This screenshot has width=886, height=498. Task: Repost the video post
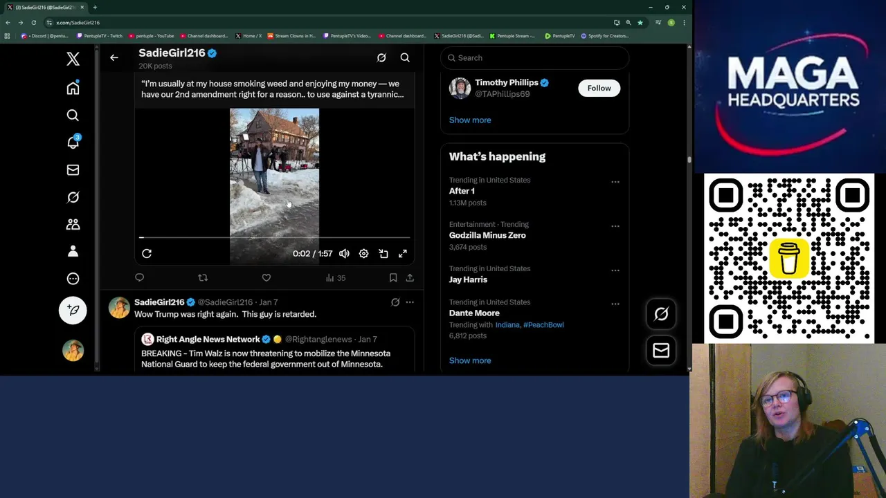203,277
